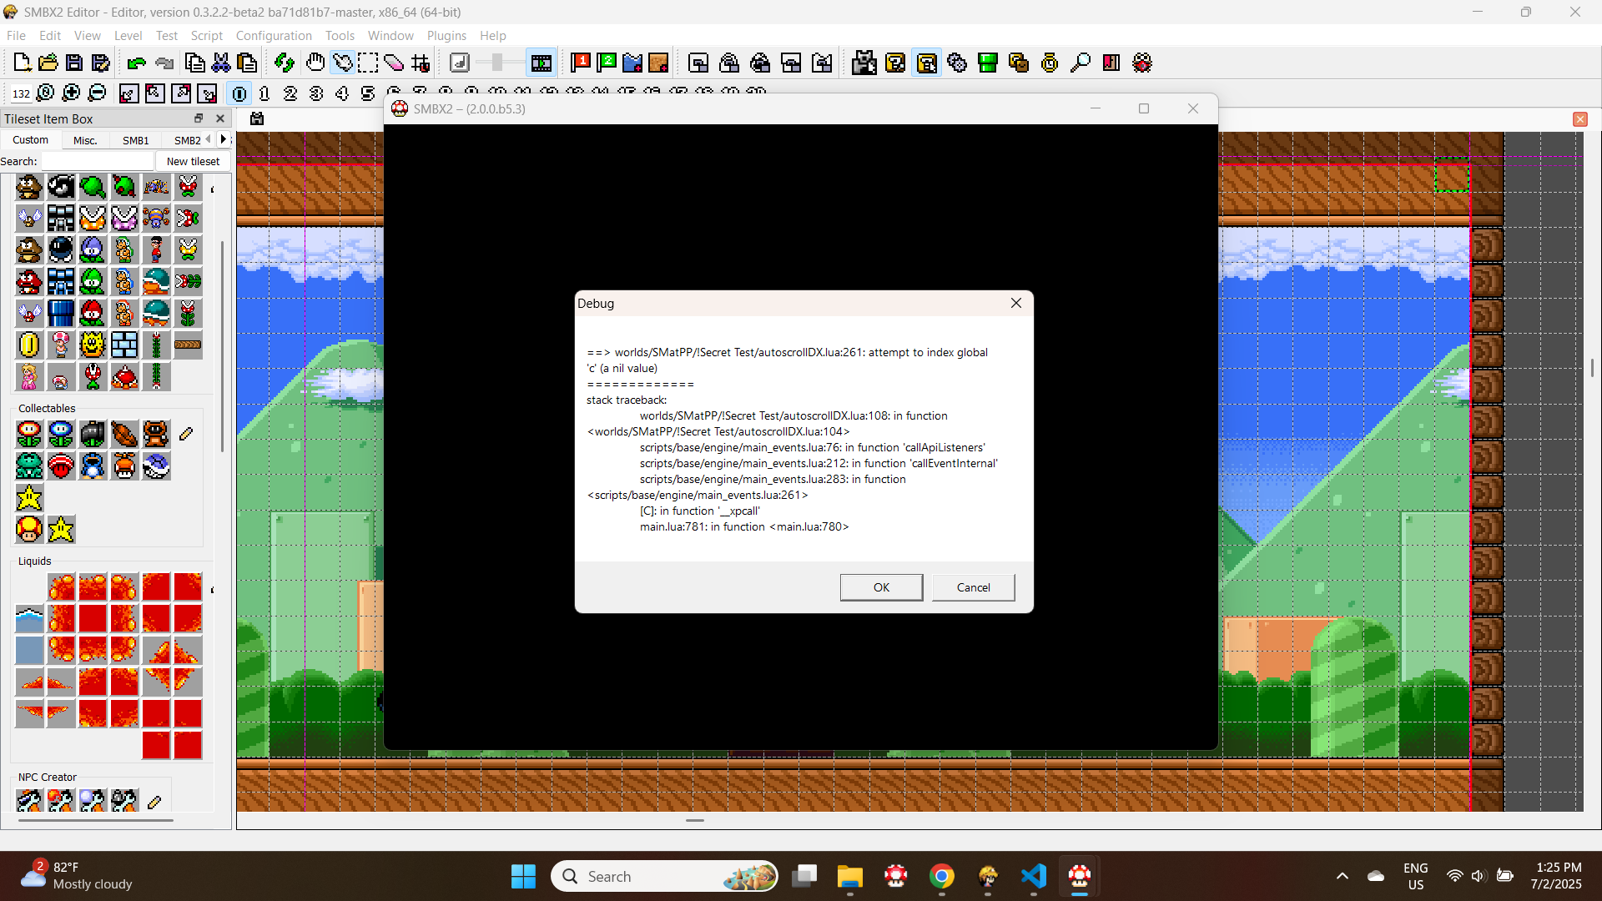Select the Fire Flower collectable
1602x901 pixels.
tap(29, 434)
